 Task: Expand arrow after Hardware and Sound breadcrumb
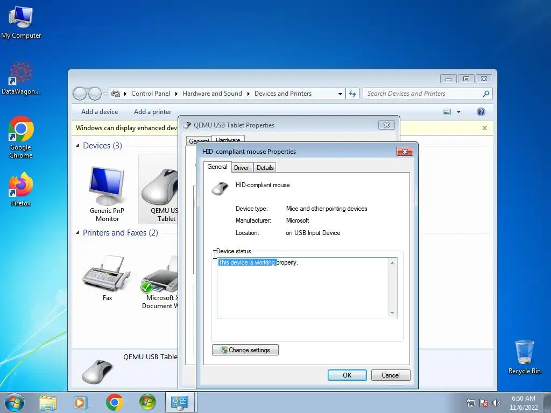(248, 94)
